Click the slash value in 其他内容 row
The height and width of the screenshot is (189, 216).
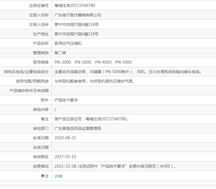55,110
